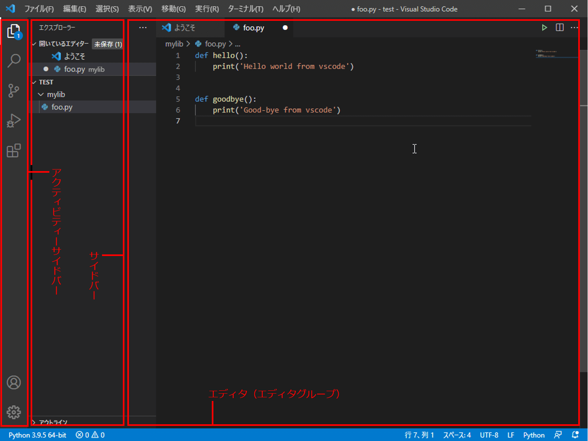Open the Manage gear icon
The image size is (588, 441).
(14, 412)
